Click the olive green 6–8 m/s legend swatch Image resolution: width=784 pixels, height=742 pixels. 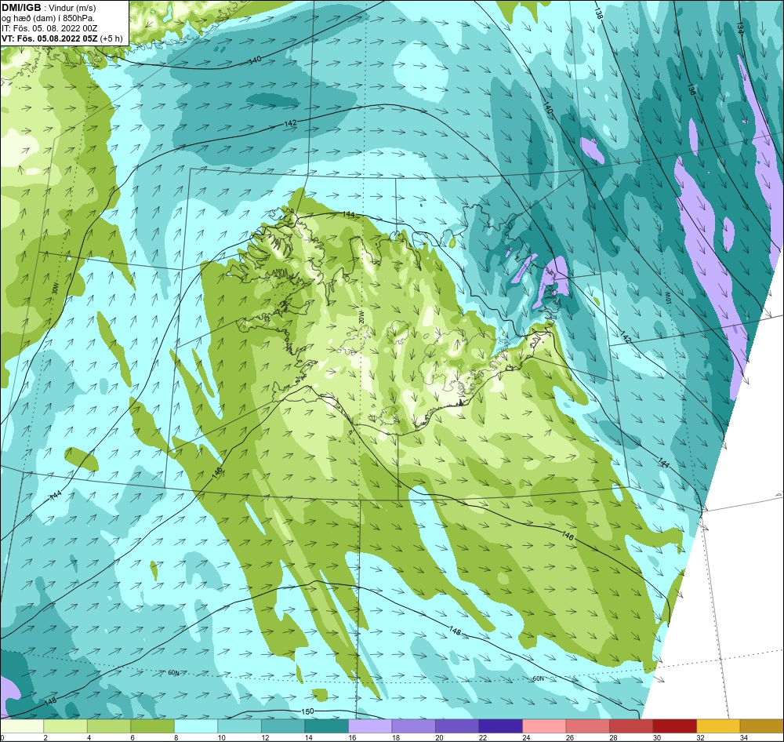153,726
